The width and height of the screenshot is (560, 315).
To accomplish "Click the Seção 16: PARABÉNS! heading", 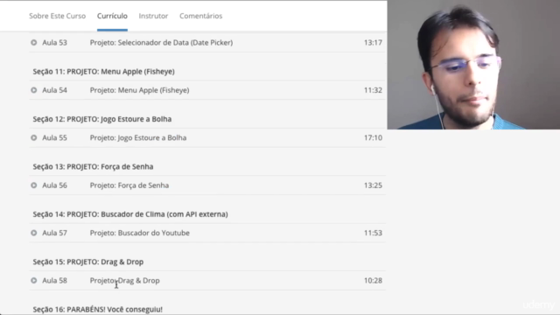I will point(97,309).
